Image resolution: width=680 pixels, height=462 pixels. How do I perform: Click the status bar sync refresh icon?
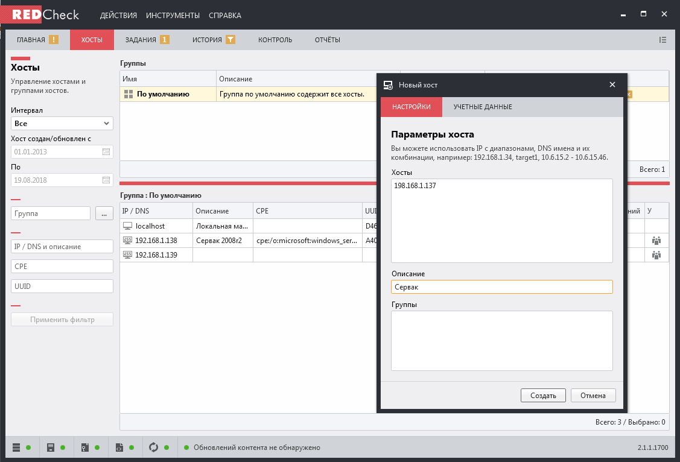(153, 448)
